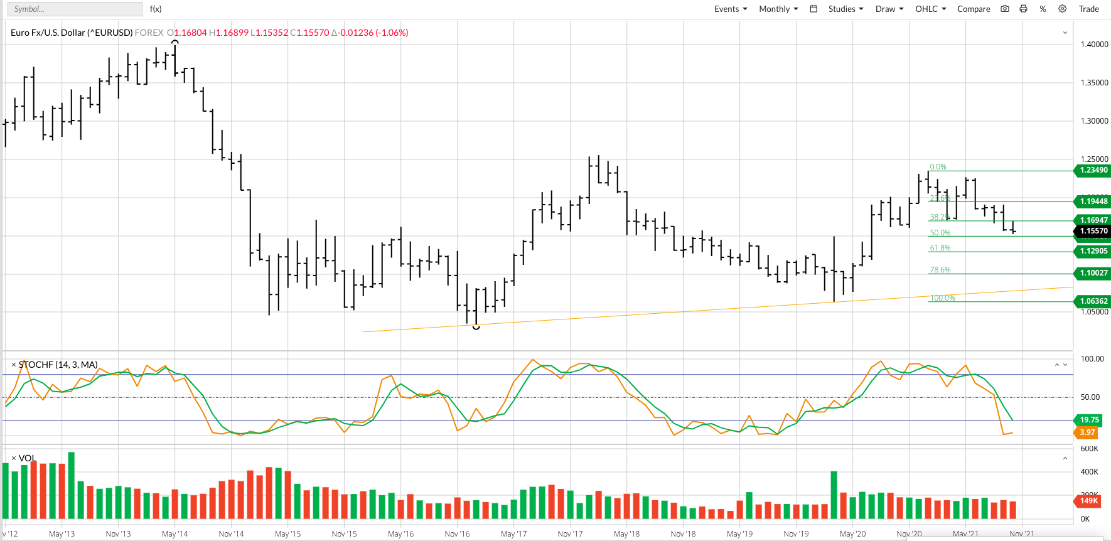Screen dimensions: 1111x541
Task: Open the Draw tools menu
Action: tap(889, 9)
